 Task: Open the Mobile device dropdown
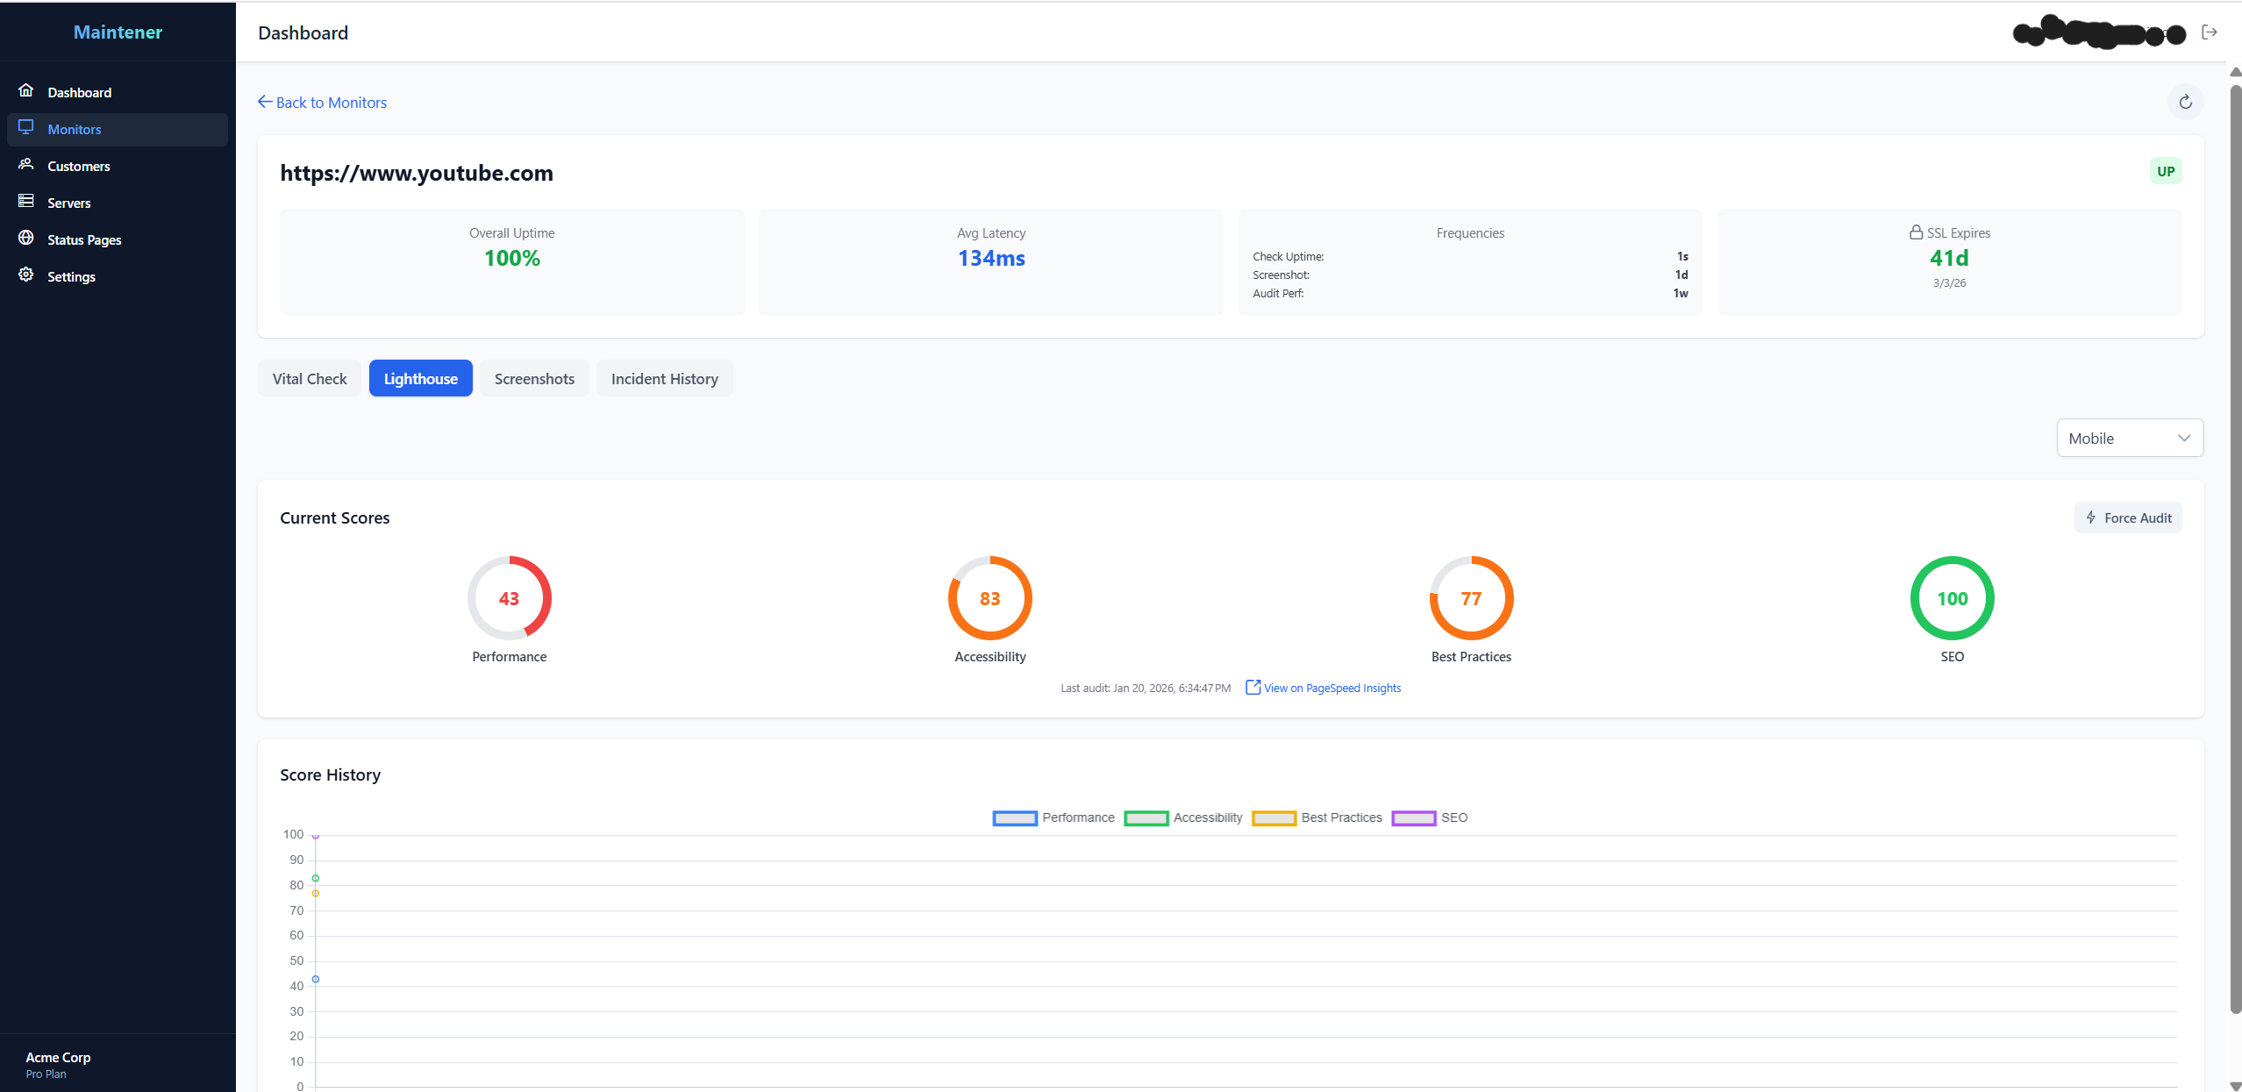2130,437
